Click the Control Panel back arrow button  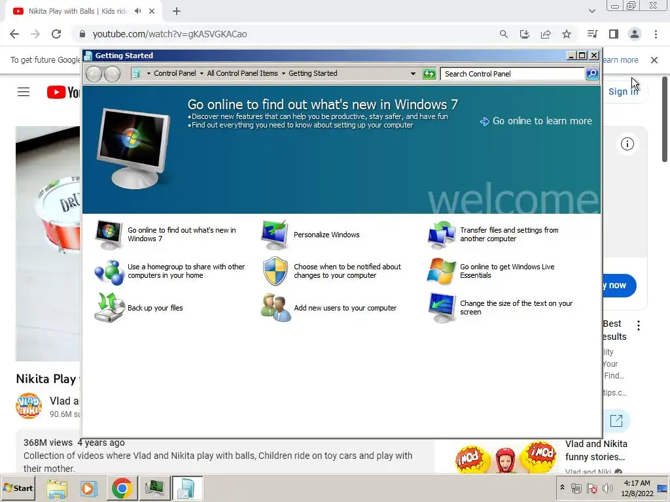(x=94, y=74)
